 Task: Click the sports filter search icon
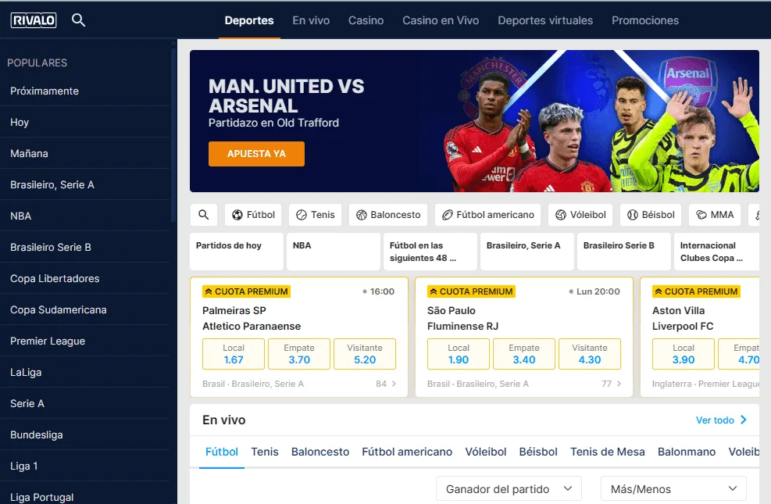point(204,215)
